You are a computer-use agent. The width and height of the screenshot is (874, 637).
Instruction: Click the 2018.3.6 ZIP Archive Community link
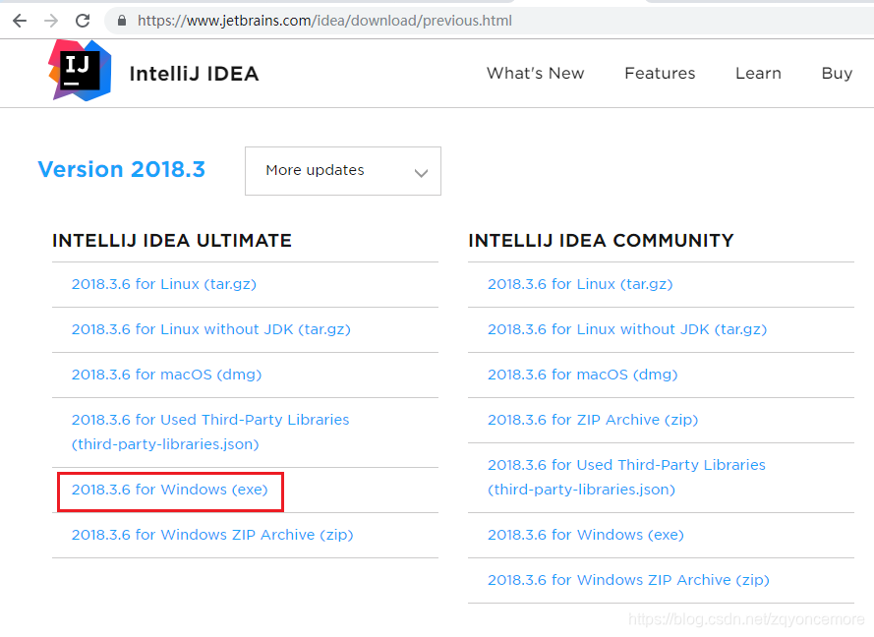tap(593, 419)
